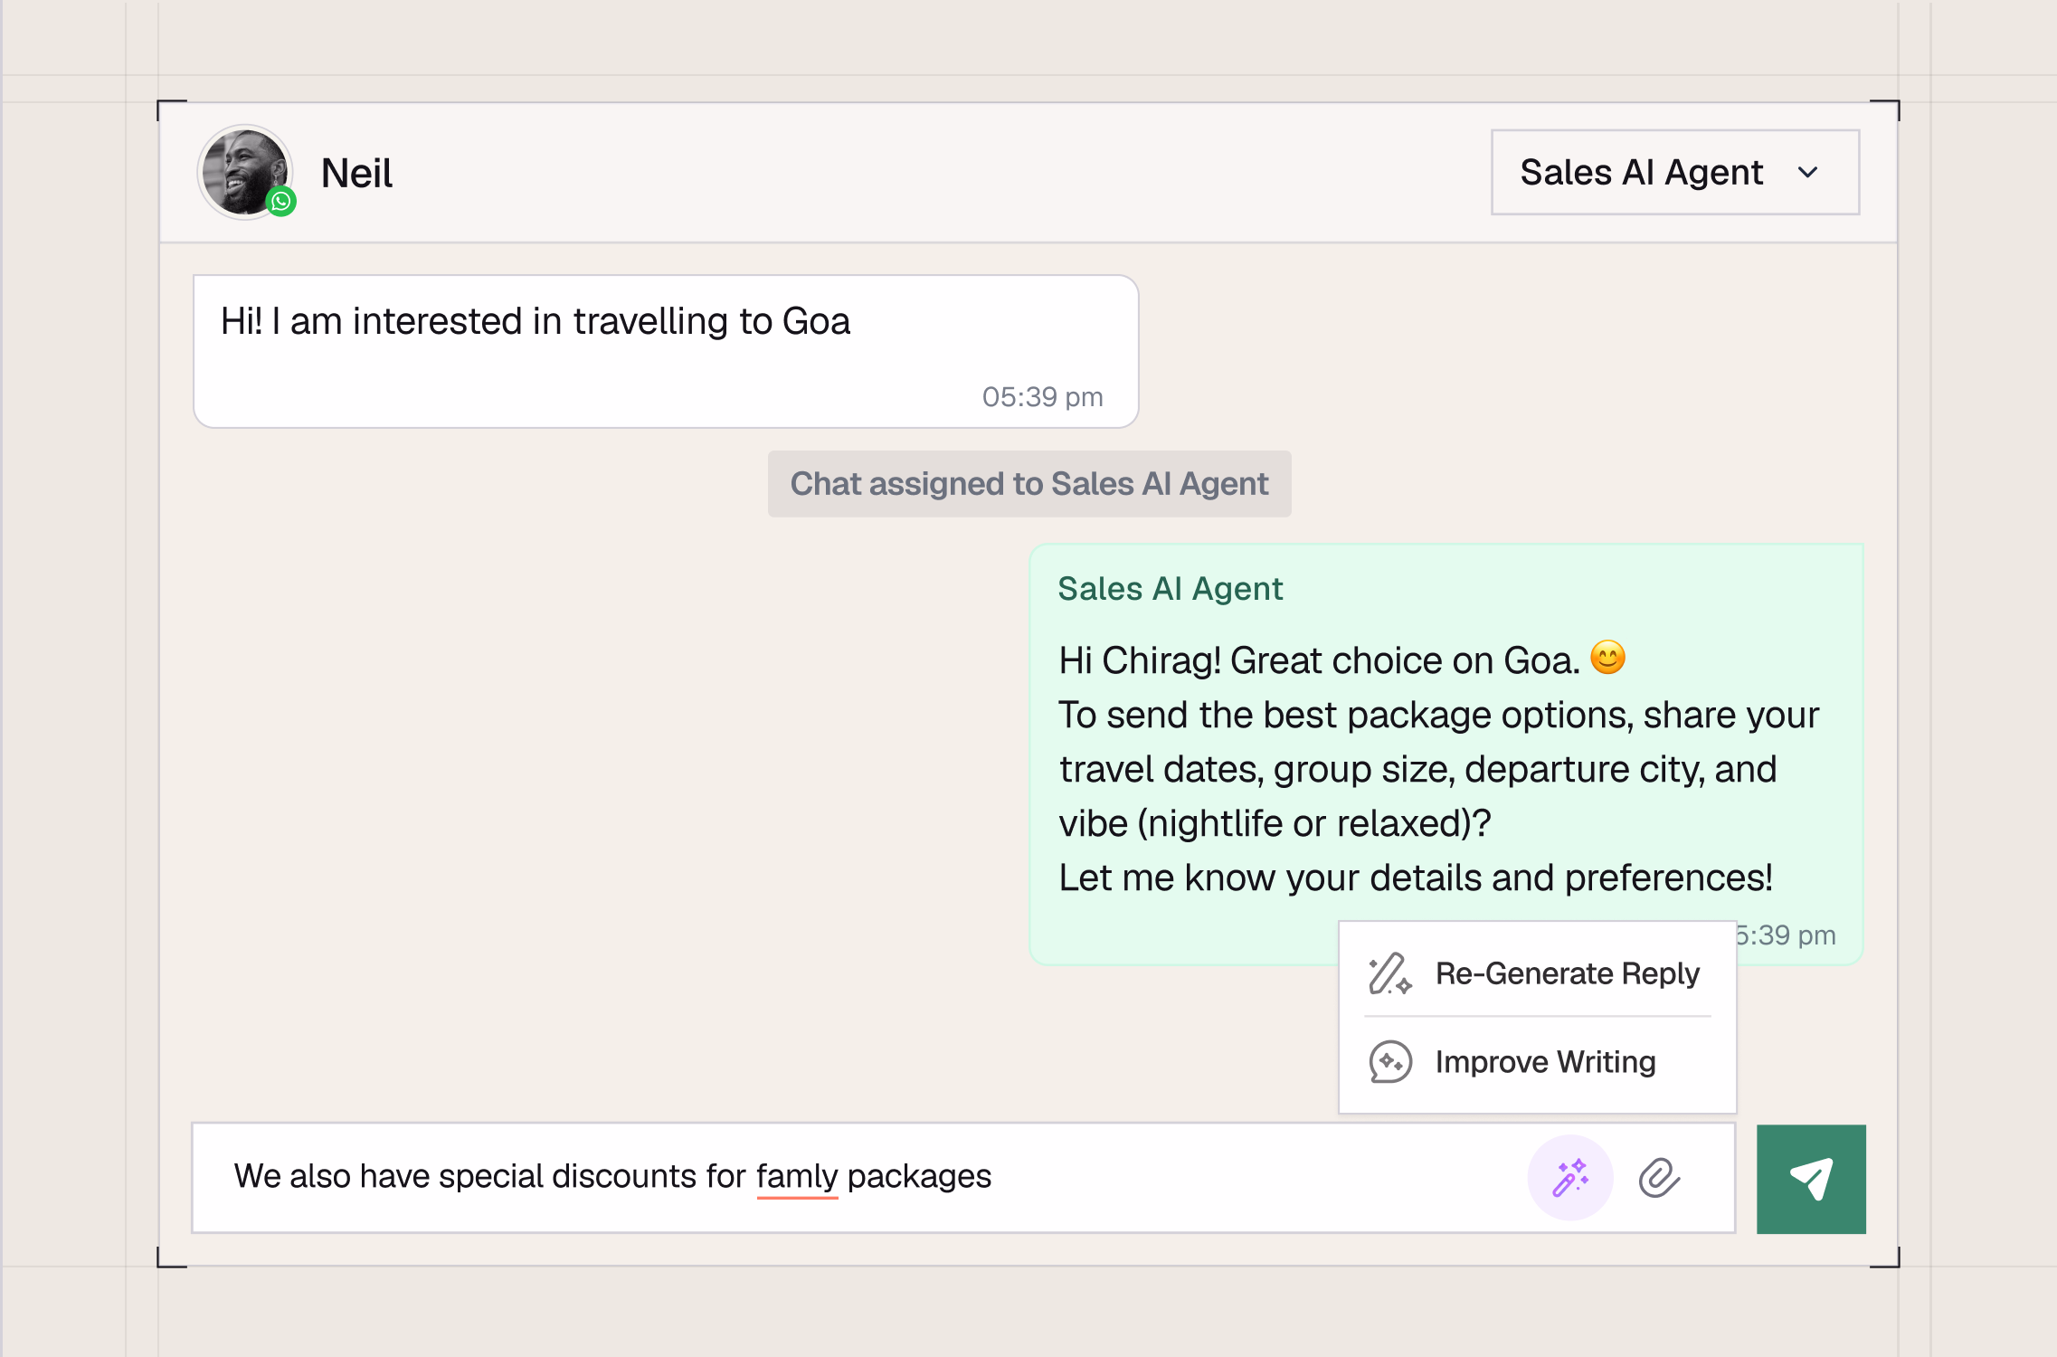
Task: Send the message with the paper plane button
Action: click(1811, 1179)
